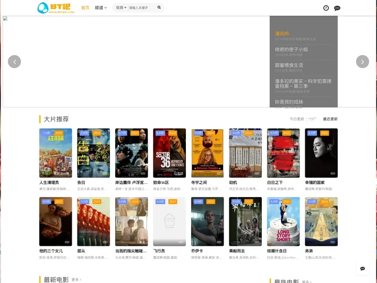Select 妳是我的姐妹 in the carousel list
377x283 pixels.
coord(289,102)
